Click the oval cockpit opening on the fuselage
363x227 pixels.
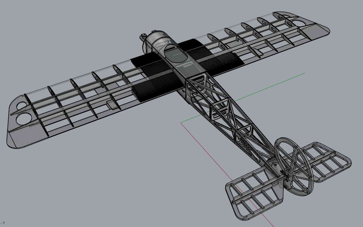click(175, 53)
